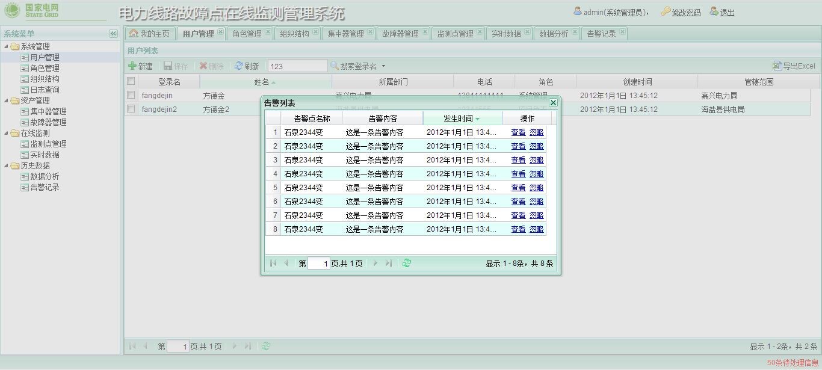
Task: Check the checkbox for row fangdejin
Action: click(x=131, y=95)
